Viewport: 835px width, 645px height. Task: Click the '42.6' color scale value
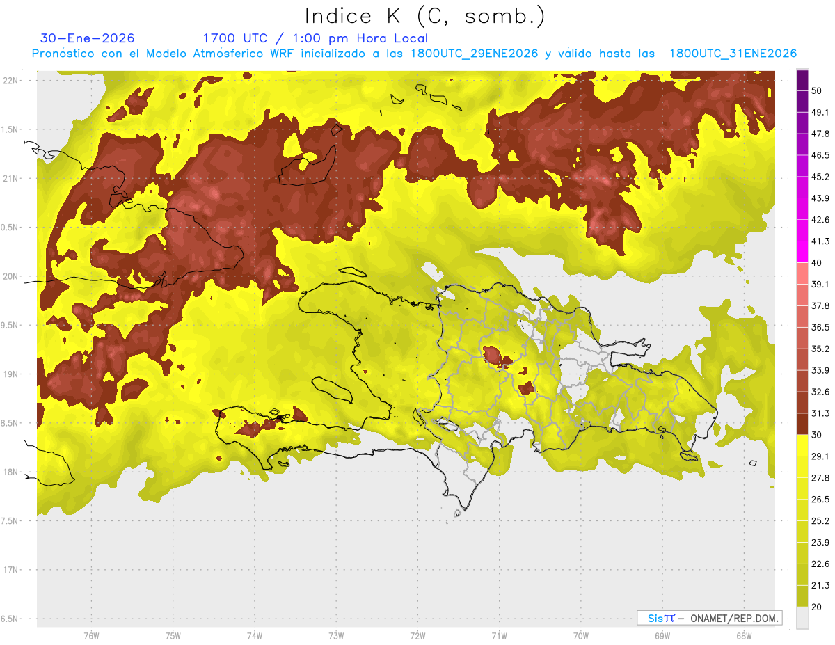[820, 220]
